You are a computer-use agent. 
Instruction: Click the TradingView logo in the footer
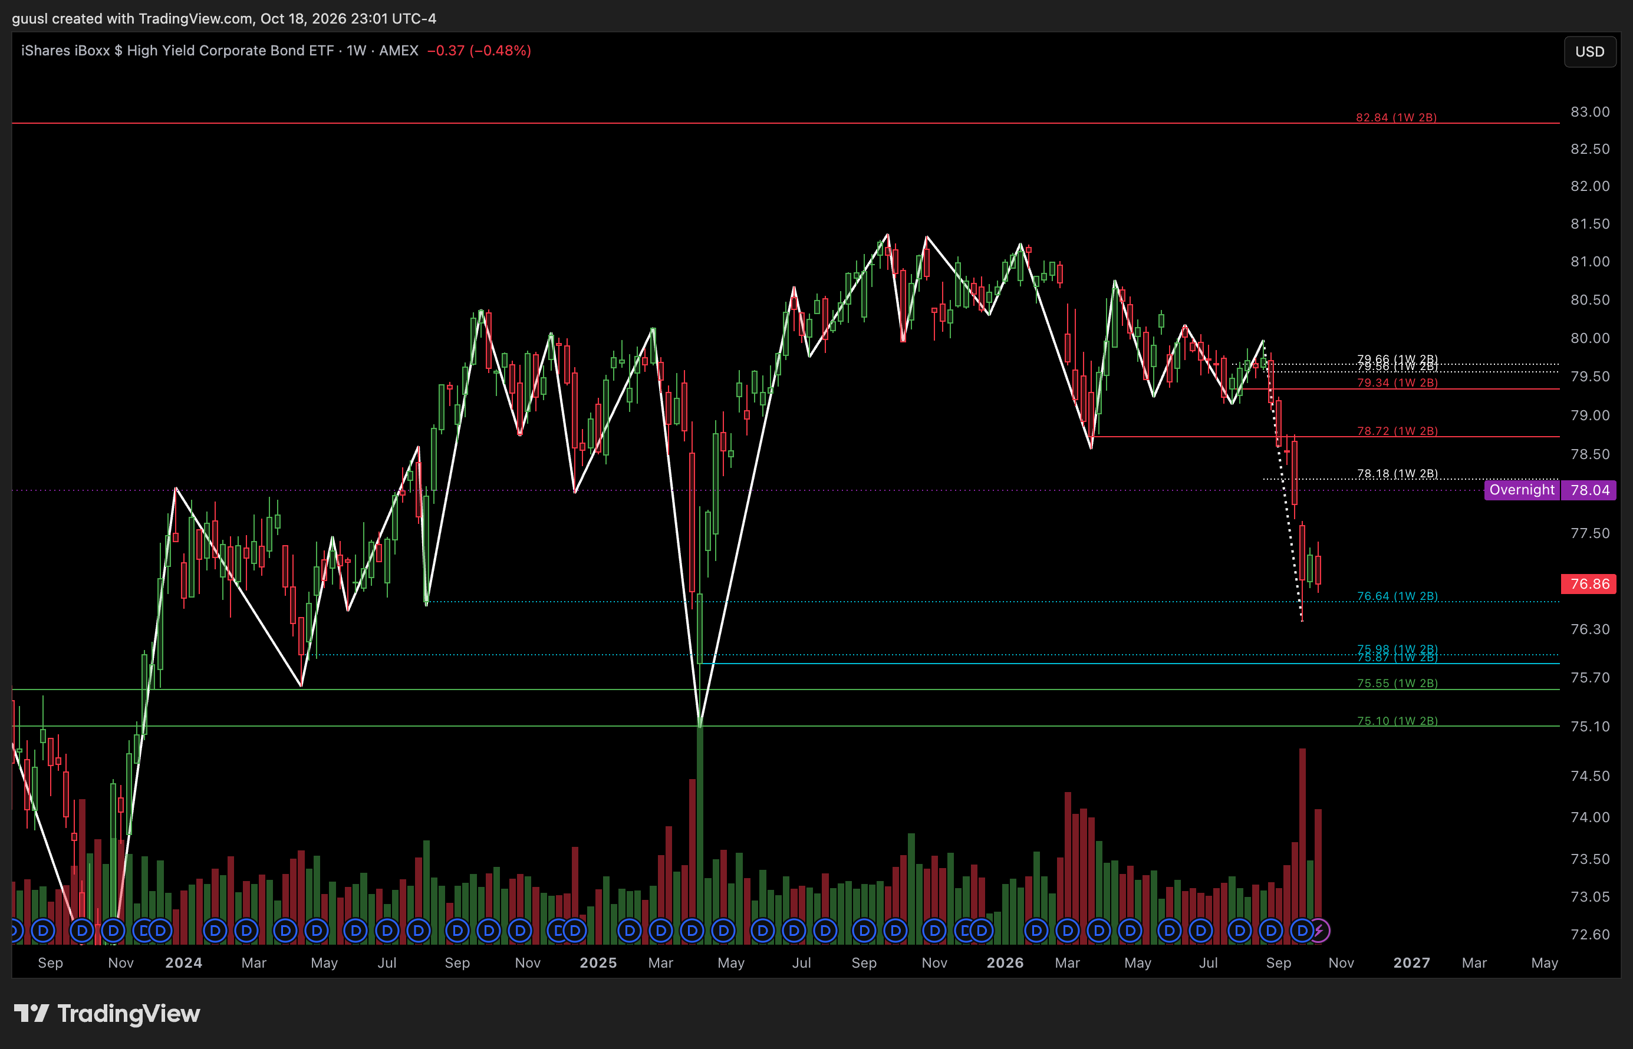pos(107,1014)
